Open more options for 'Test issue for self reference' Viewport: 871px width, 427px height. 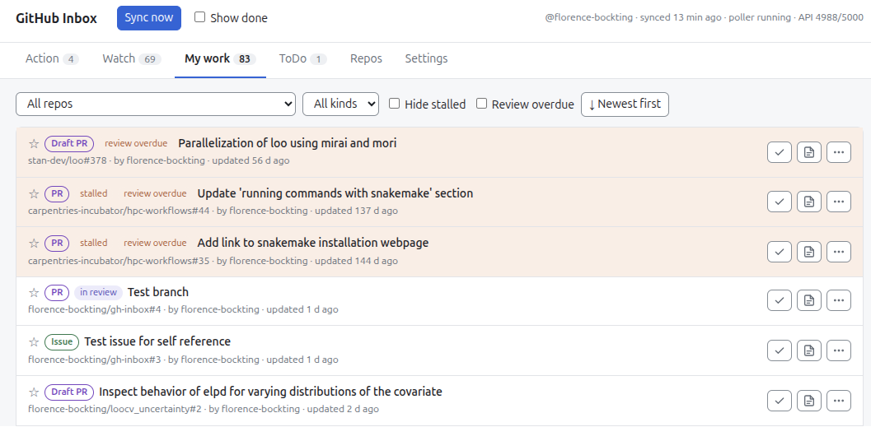point(839,350)
